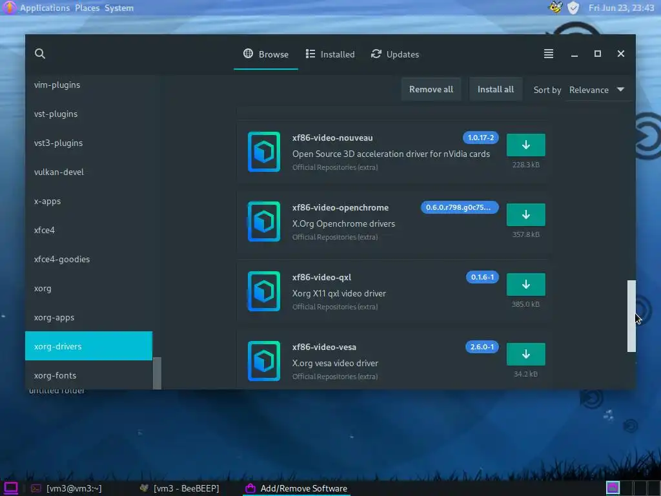
Task: Click install arrow for xf86-video-openchrome
Action: coord(525,214)
